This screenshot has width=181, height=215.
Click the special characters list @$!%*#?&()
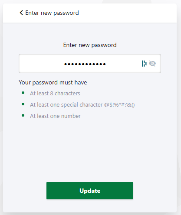pos(119,105)
